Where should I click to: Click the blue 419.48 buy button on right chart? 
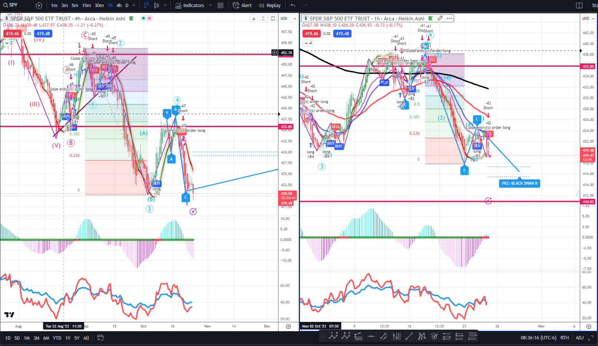342,34
